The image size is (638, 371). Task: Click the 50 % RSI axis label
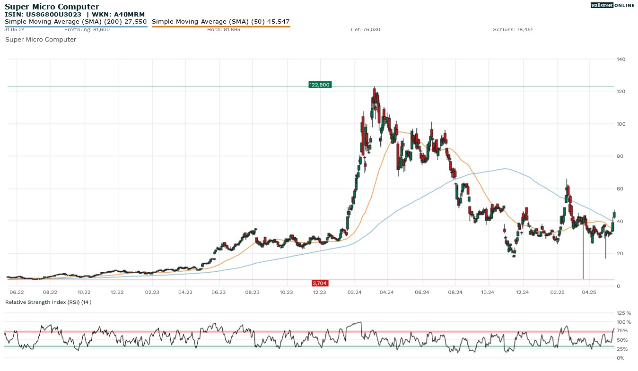point(623,340)
